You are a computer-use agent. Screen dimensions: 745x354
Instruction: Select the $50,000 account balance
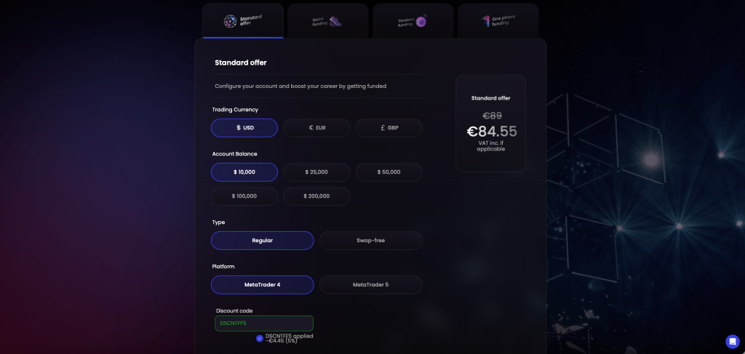point(389,172)
